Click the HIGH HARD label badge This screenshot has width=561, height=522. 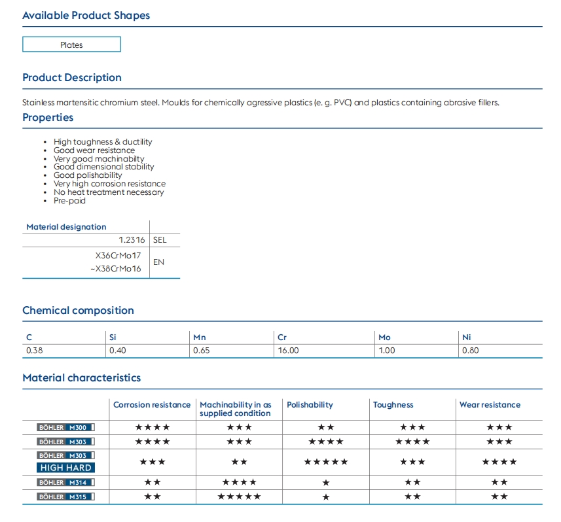pyautogui.click(x=65, y=468)
